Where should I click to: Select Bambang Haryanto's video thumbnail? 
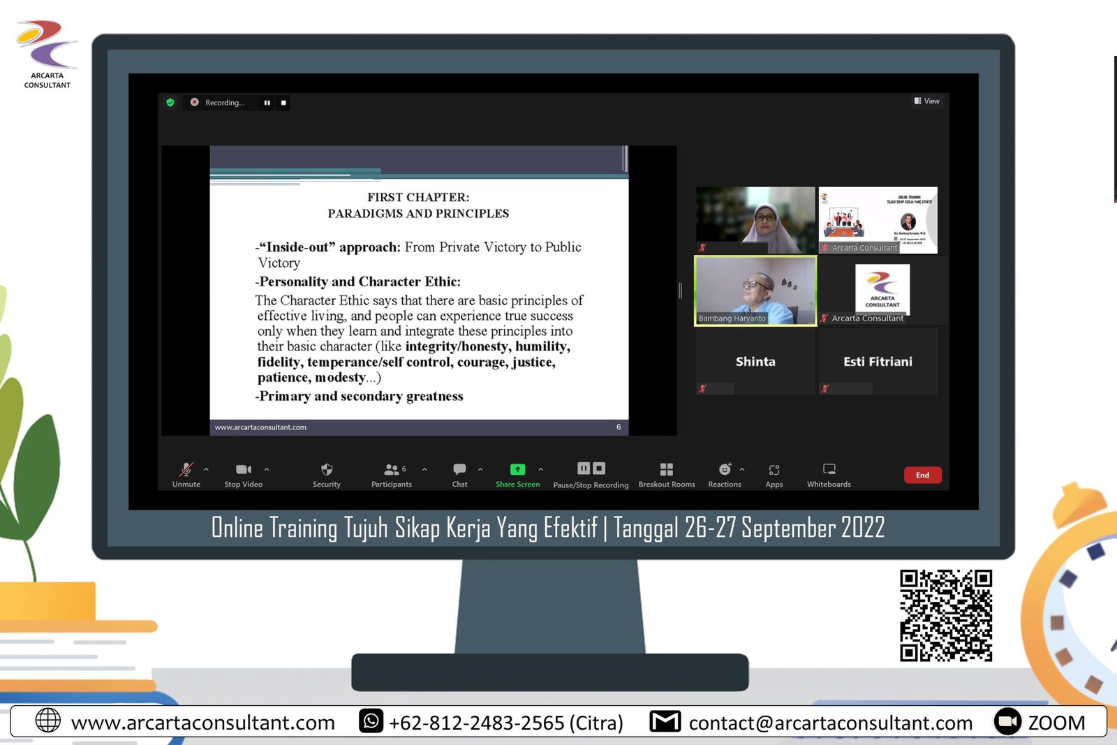coord(755,290)
